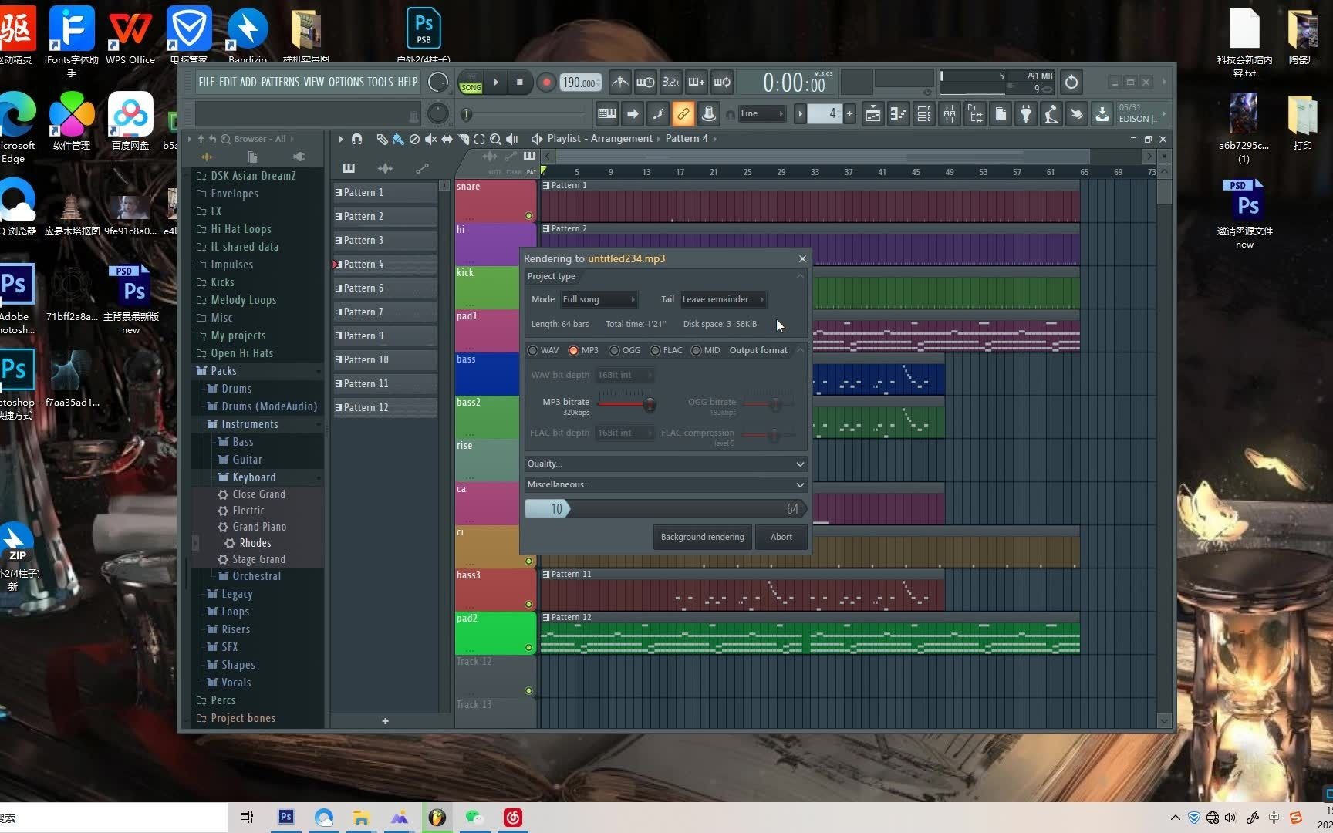The width and height of the screenshot is (1333, 833).
Task: Select the playlist Delete tool
Action: tap(414, 139)
